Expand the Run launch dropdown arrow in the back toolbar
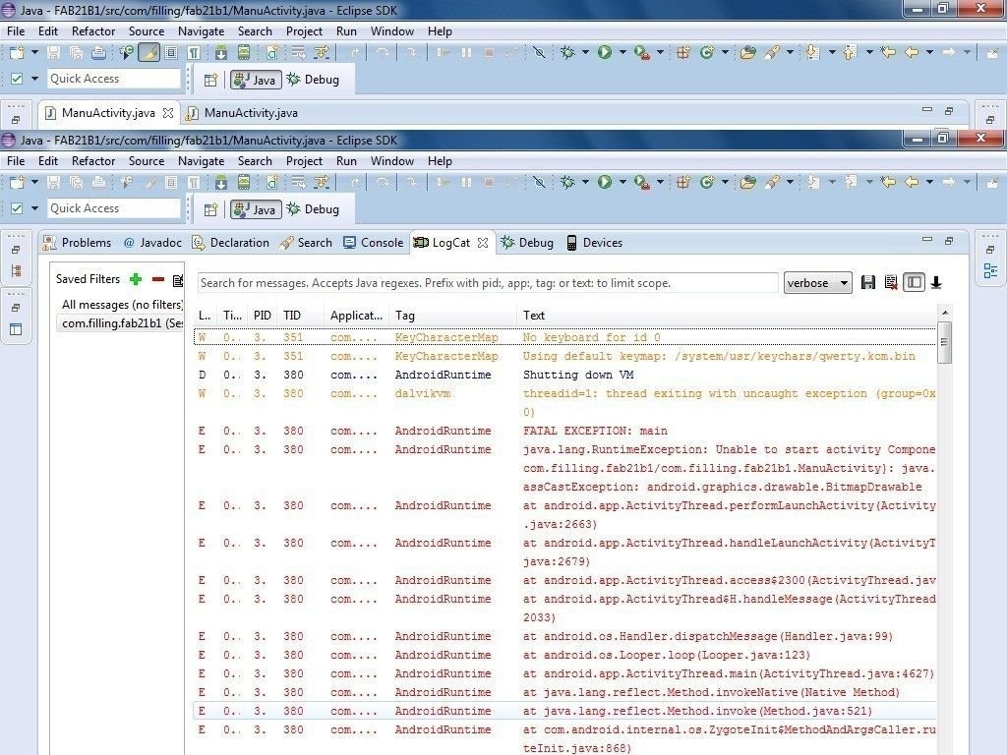The height and width of the screenshot is (755, 1007). coord(622,53)
